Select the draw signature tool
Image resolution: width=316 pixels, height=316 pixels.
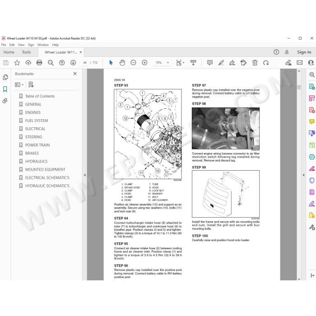tap(232, 63)
